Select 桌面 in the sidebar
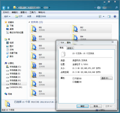The width and height of the screenshot is (120, 113). 10,29
